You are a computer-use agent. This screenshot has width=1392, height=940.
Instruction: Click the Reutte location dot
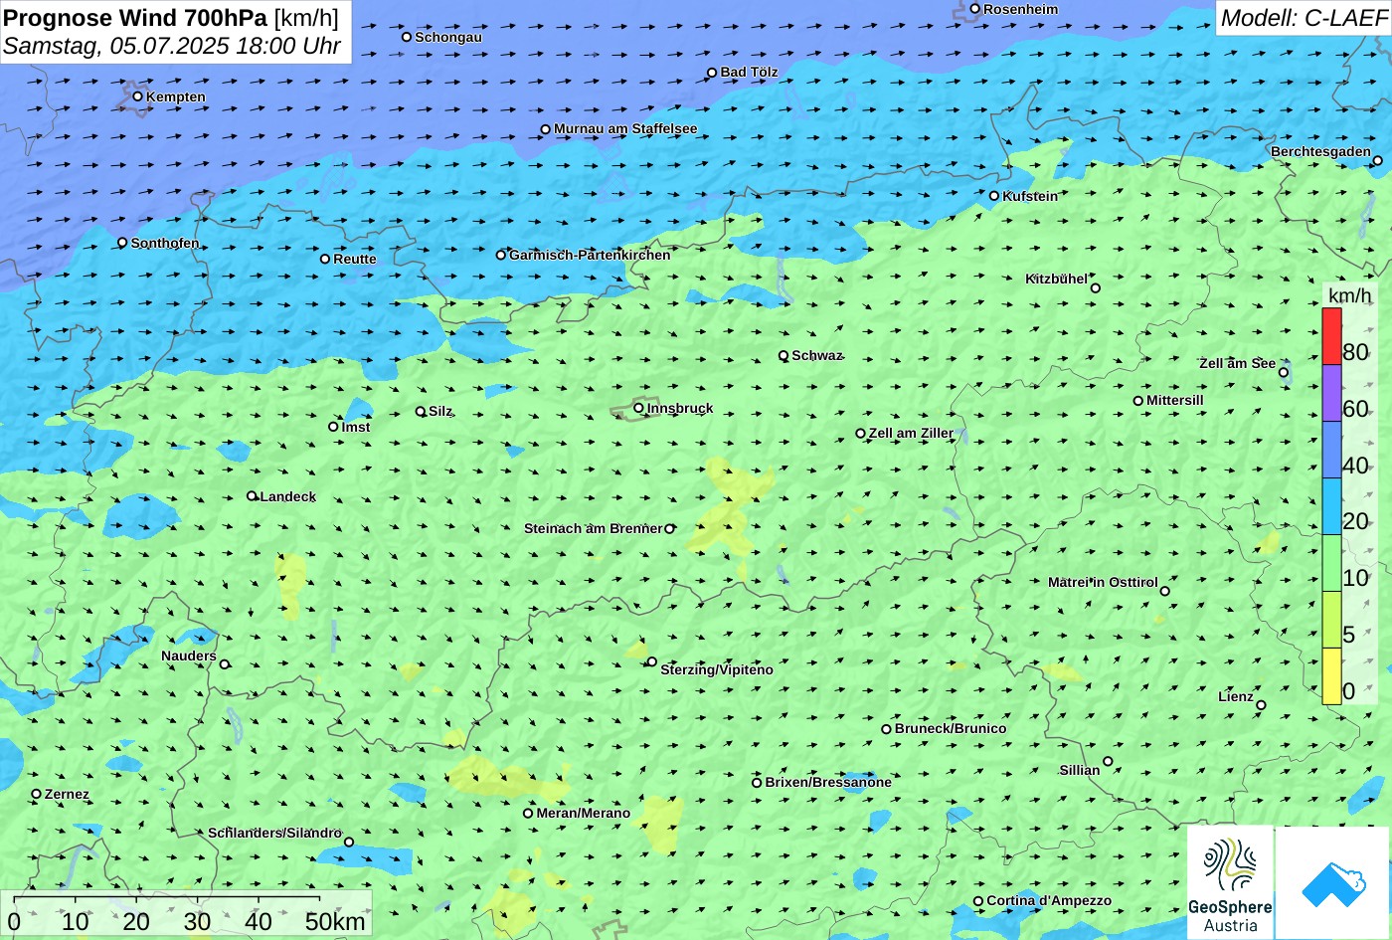(x=325, y=259)
